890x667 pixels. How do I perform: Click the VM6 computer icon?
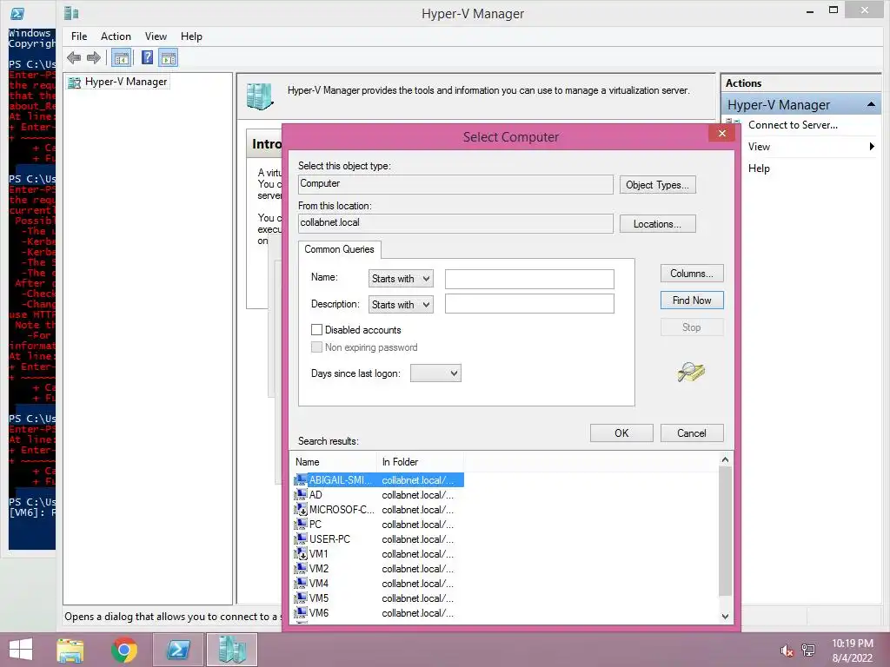tap(301, 612)
